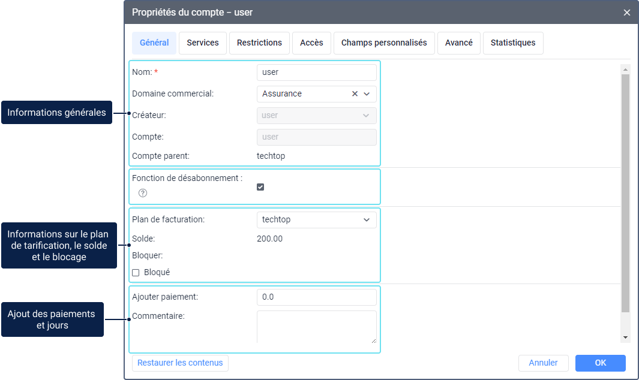Enable the Bloqué checkbox
The height and width of the screenshot is (380, 639).
pyautogui.click(x=136, y=272)
